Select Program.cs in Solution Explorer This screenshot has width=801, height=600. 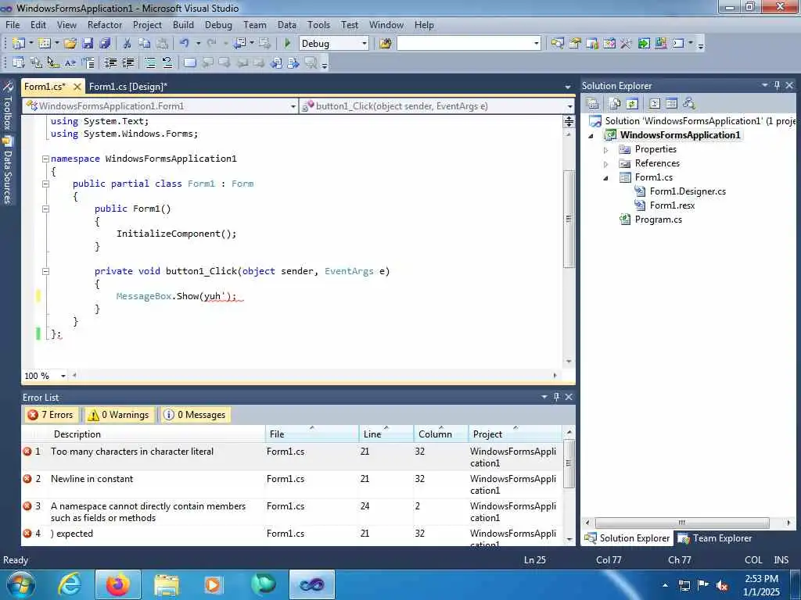(x=658, y=220)
